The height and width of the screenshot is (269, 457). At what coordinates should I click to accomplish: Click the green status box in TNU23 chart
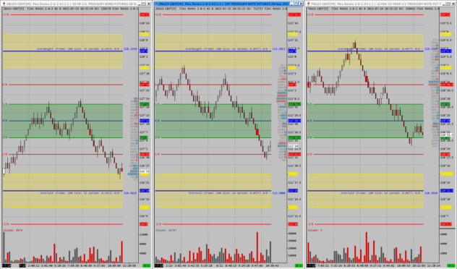450,265
